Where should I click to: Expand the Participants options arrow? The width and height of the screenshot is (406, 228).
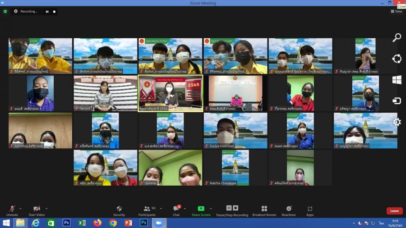tap(159, 209)
